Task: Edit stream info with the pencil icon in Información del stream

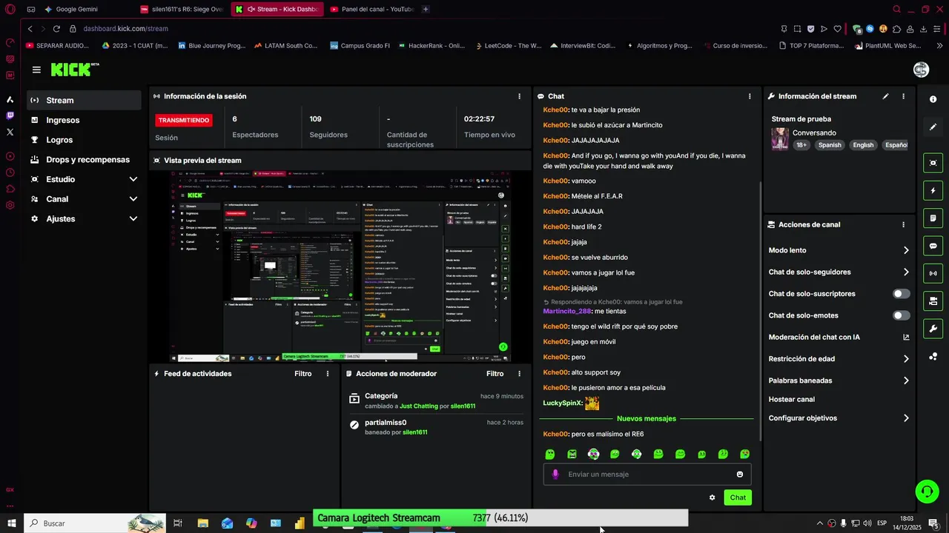Action: coord(885,96)
